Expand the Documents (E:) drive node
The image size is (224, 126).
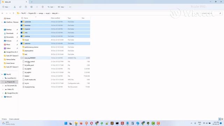point(3,85)
